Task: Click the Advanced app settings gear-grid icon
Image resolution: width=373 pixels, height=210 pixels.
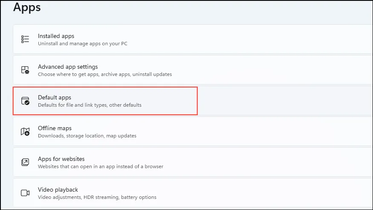Action: 25,70
